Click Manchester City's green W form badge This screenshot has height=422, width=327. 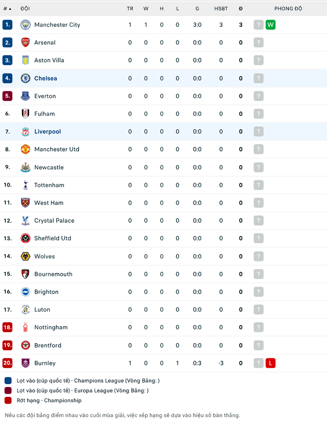pos(270,25)
